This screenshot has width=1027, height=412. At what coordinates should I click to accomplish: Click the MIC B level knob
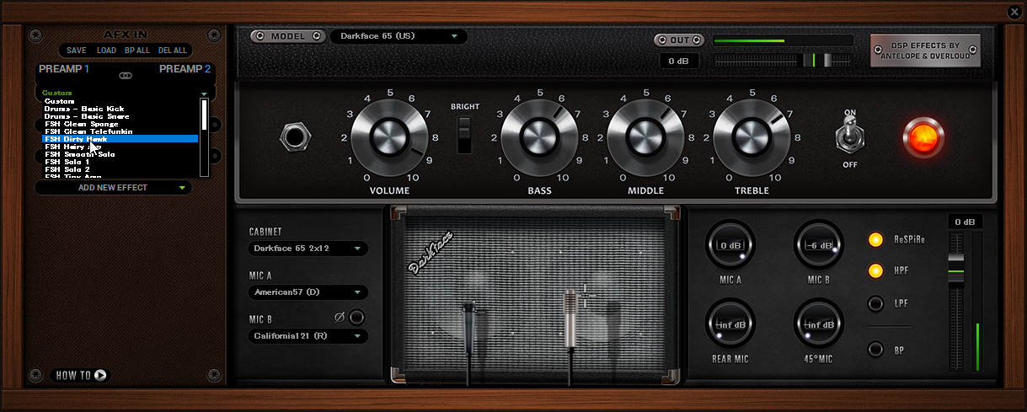point(819,245)
